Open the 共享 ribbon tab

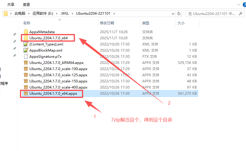[11, 4]
